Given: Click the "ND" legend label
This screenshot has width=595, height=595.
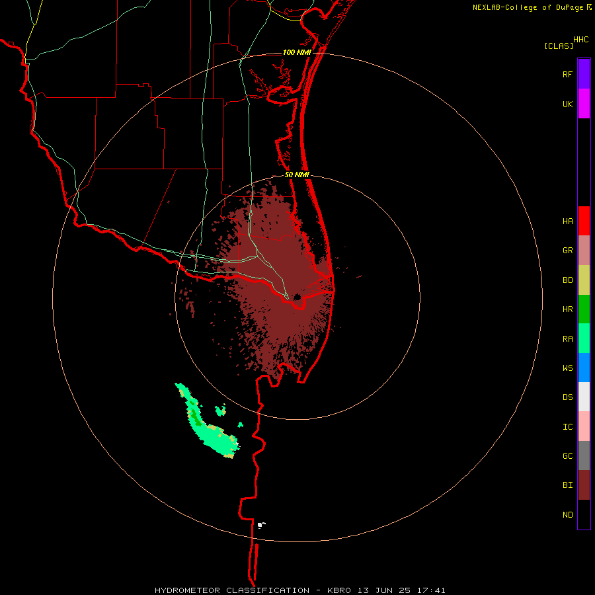Looking at the screenshot, I should point(567,515).
